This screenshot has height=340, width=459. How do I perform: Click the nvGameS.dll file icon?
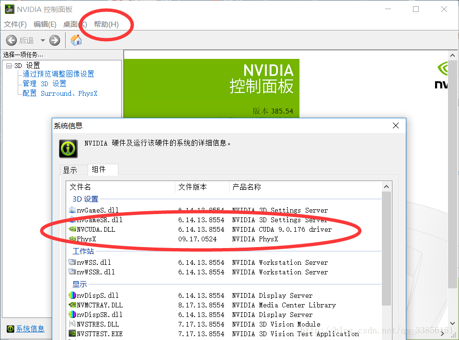pos(72,210)
